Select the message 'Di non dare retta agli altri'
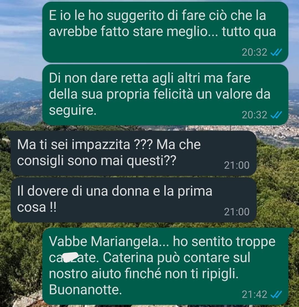 coord(165,95)
